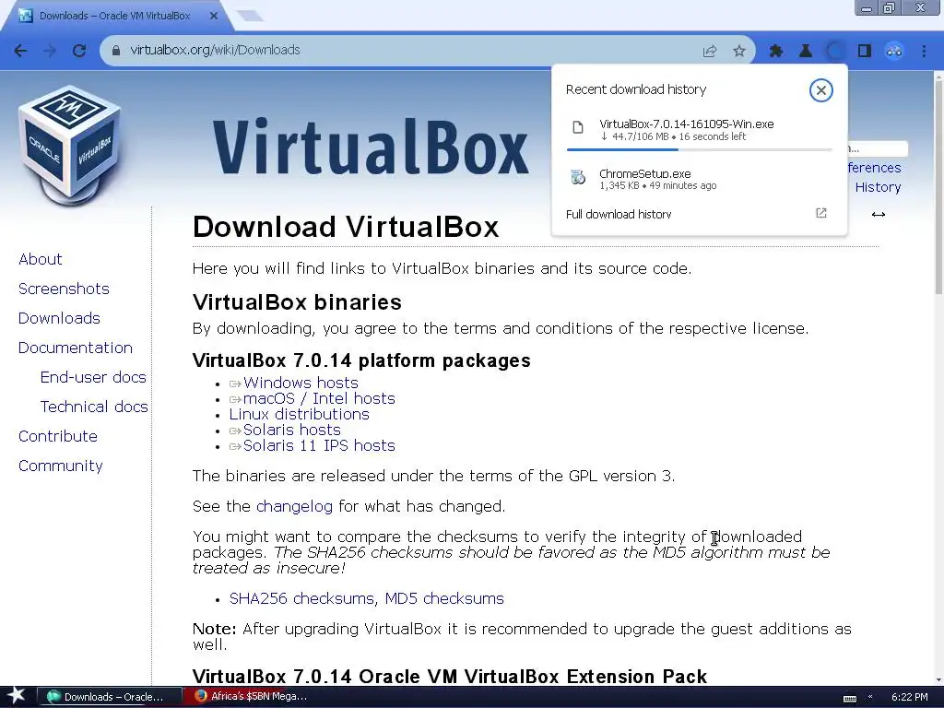Open End-user docs link
The height and width of the screenshot is (708, 944).
93,377
